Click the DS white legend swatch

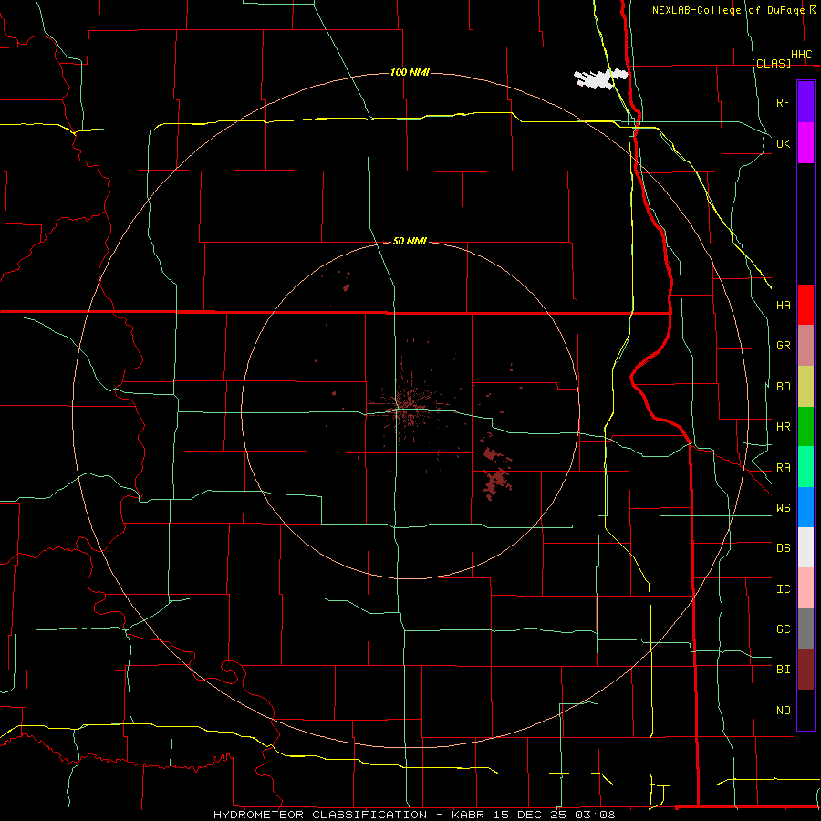tap(805, 547)
